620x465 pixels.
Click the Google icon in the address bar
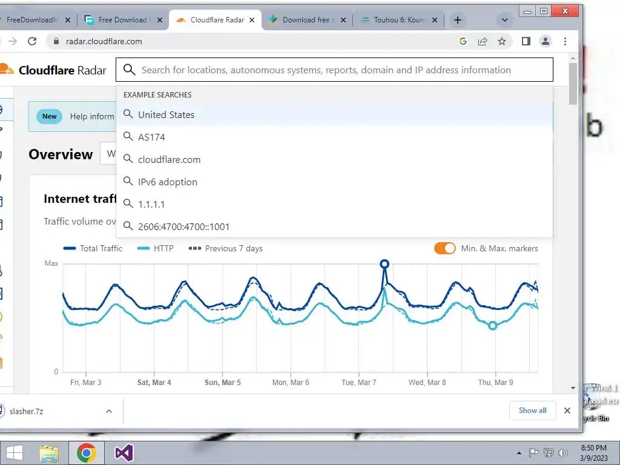click(x=463, y=41)
